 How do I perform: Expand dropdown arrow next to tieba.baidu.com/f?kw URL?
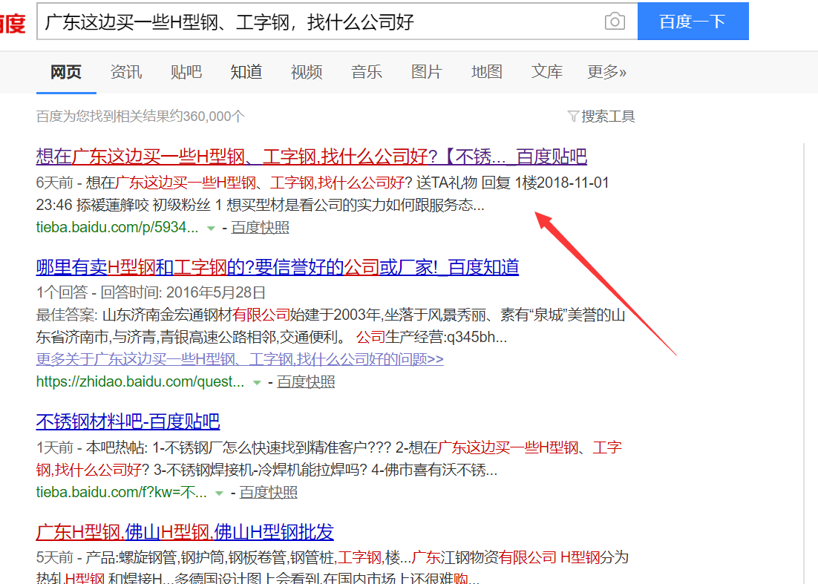coord(219,493)
